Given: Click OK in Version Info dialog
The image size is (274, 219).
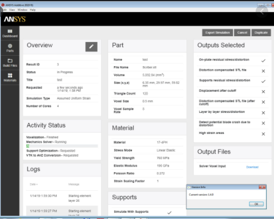Looking at the screenshot, I should pyautogui.click(x=256, y=204).
